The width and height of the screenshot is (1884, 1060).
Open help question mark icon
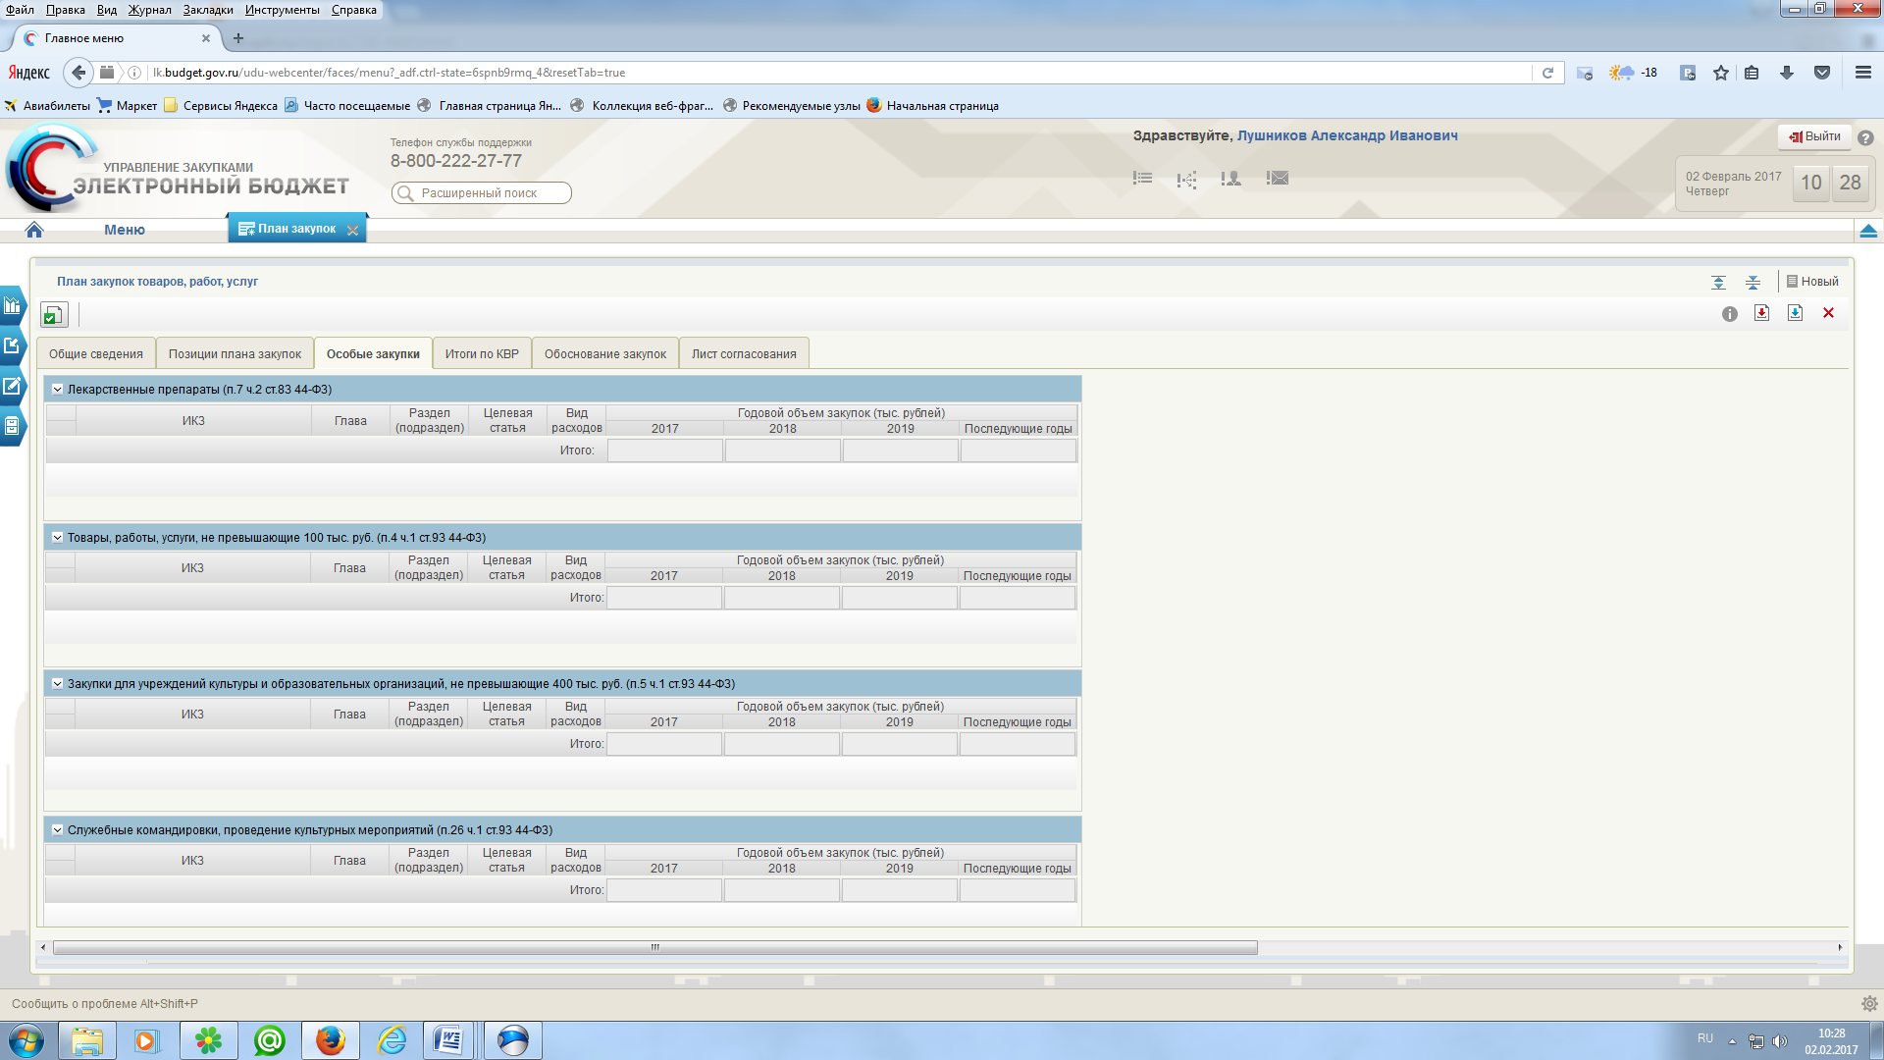click(x=1865, y=138)
